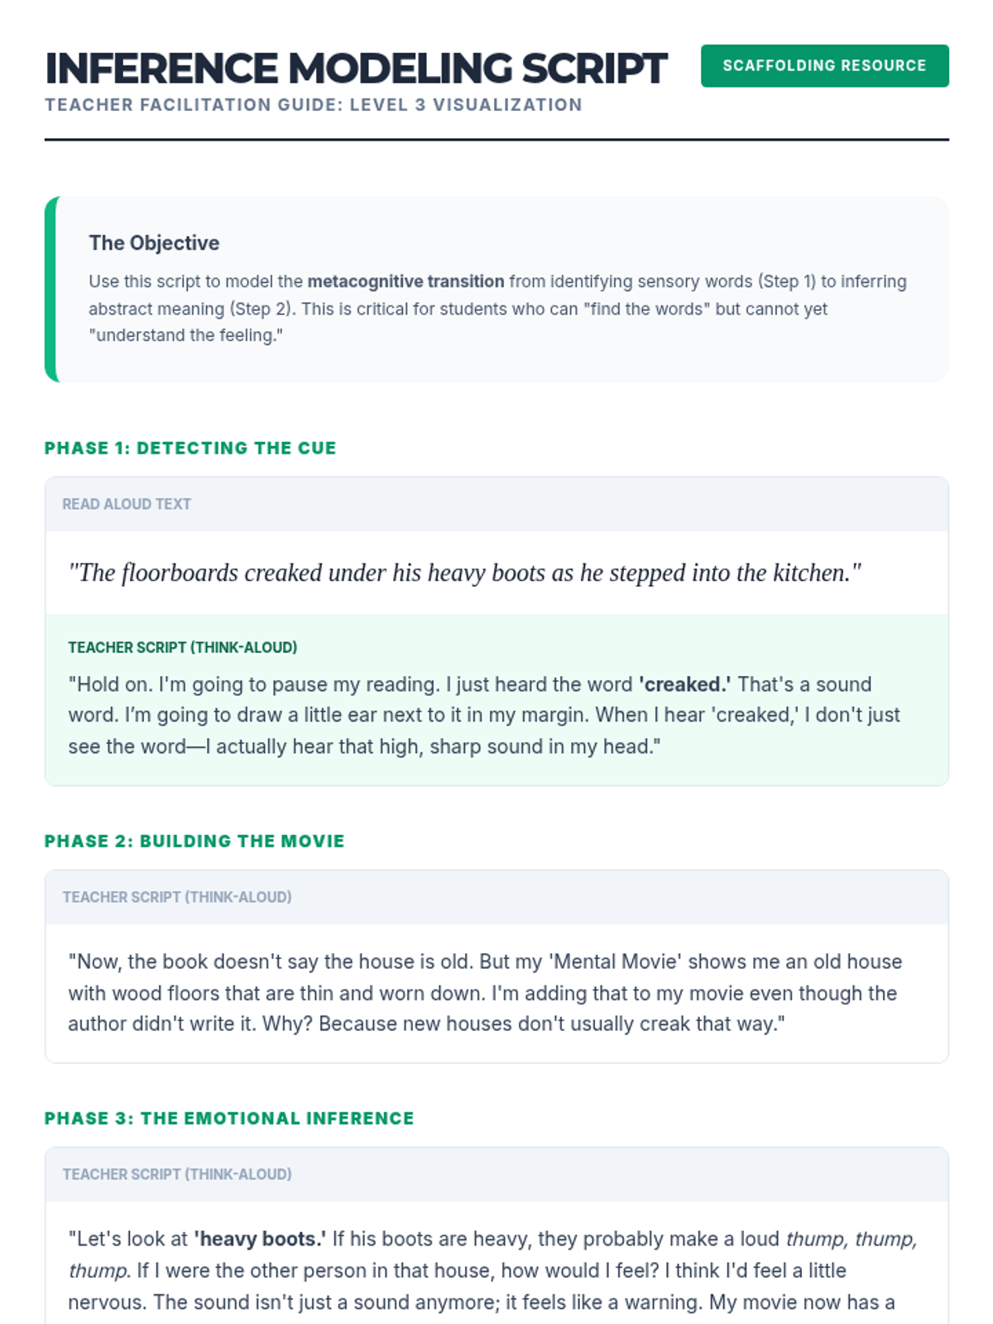Click the bold word 'creaked.'
The image size is (993, 1324).
[684, 684]
